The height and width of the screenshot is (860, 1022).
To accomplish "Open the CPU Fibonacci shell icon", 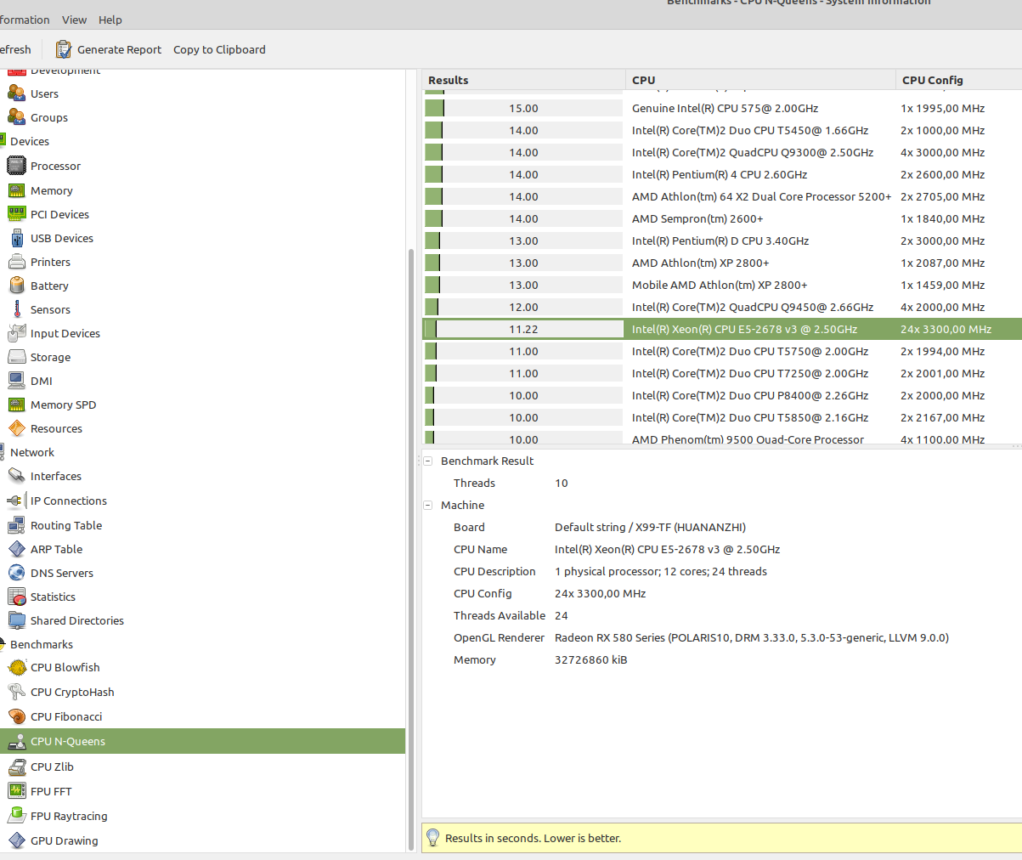I will pos(16,716).
